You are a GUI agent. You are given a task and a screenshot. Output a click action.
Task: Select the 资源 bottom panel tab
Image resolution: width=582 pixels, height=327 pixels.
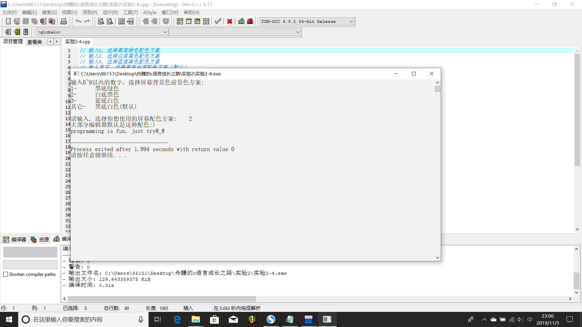click(x=40, y=239)
